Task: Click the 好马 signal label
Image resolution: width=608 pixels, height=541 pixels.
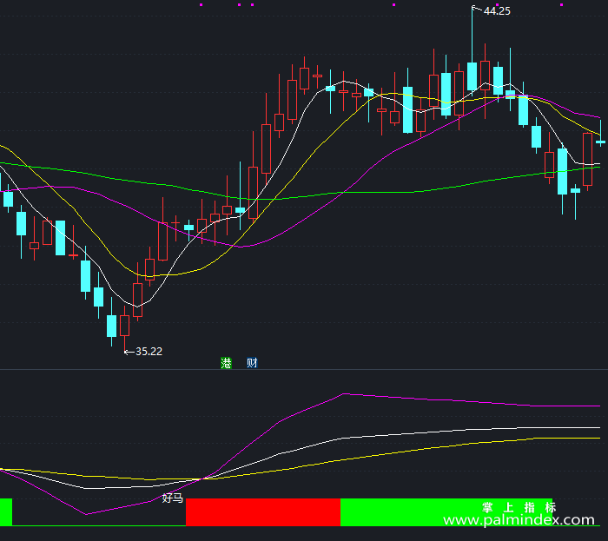Action: (173, 498)
